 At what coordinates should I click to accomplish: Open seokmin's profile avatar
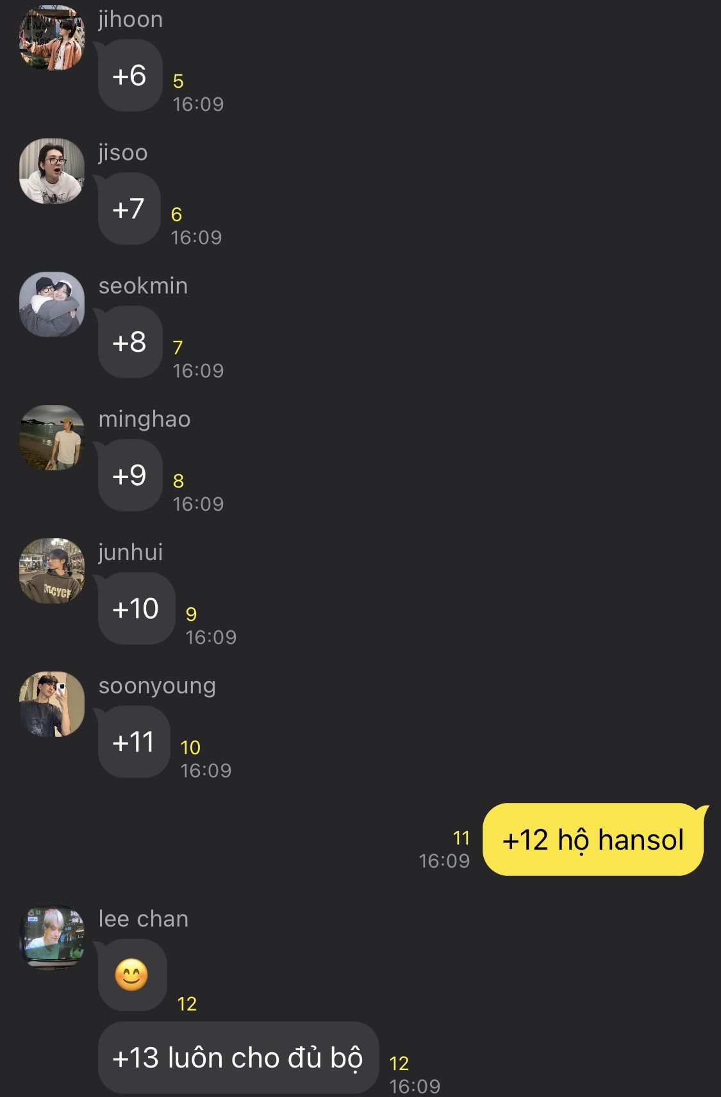coord(52,304)
